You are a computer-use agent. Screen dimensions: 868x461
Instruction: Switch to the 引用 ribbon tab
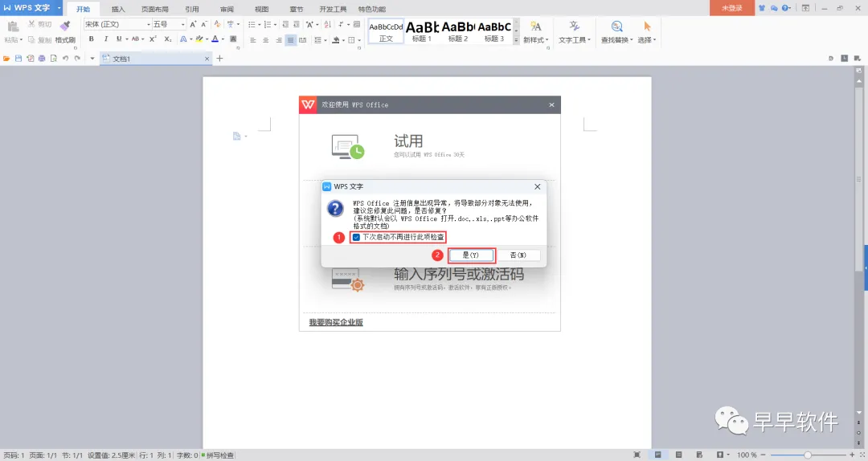point(191,9)
